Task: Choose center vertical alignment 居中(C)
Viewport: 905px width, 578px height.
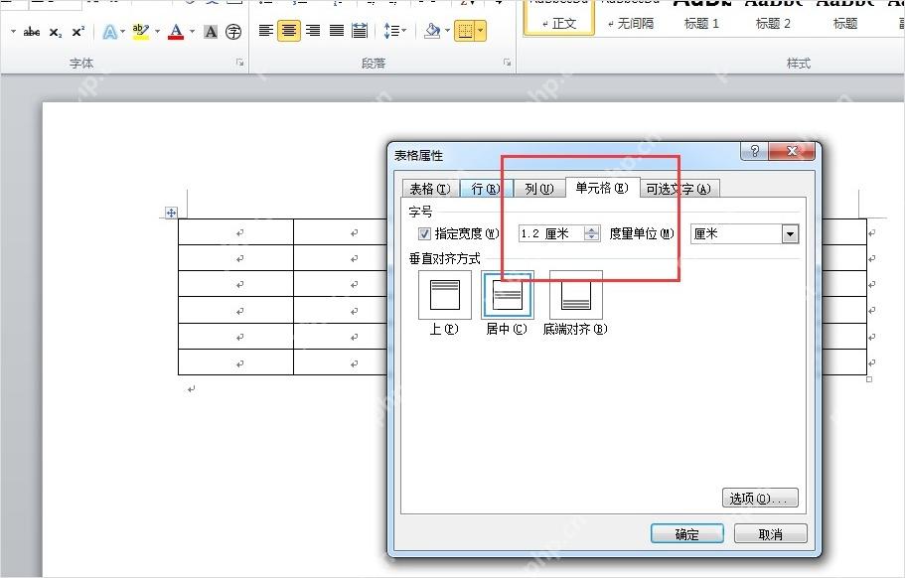Action: coord(508,295)
